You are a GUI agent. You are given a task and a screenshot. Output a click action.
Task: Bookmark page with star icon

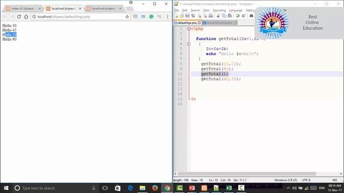point(127,17)
